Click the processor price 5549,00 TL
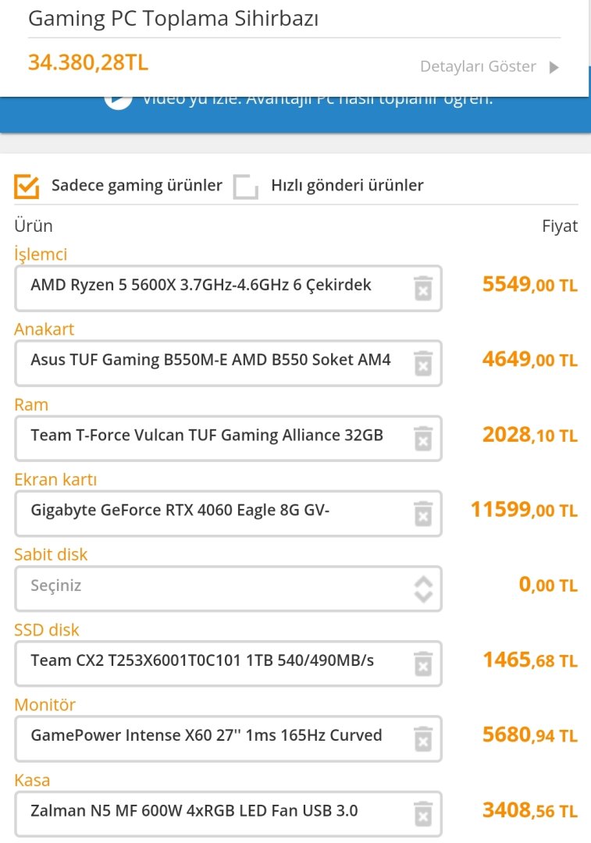Screen dimensions: 591x843 click(529, 284)
